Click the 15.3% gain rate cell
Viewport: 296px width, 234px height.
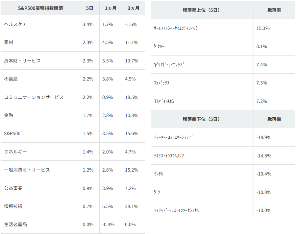tap(263, 28)
